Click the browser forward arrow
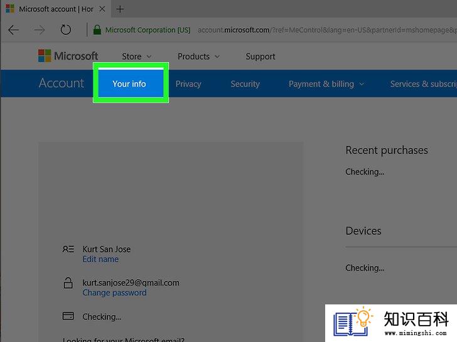Image resolution: width=457 pixels, height=342 pixels. coord(39,29)
